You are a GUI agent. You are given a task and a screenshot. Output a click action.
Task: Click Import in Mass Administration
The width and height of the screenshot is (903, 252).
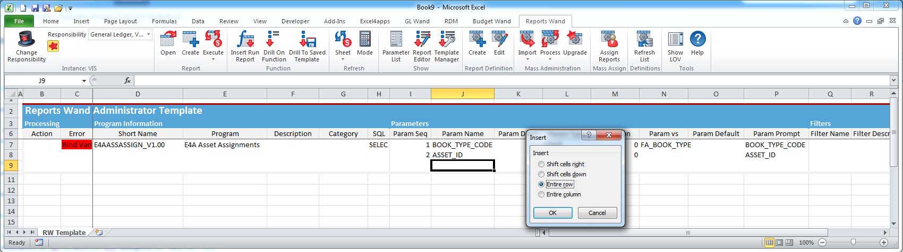527,39
